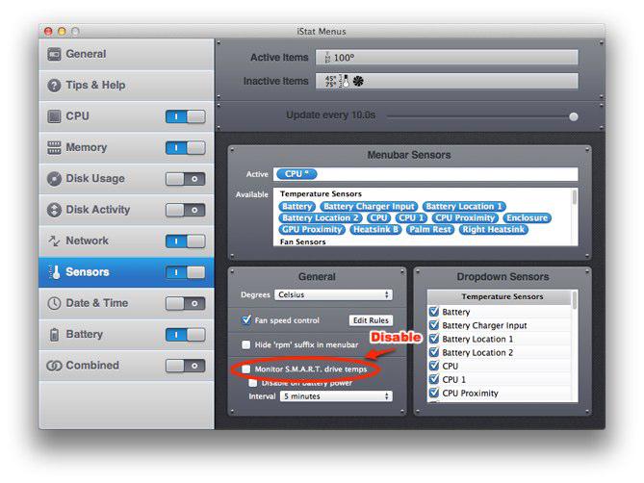The height and width of the screenshot is (483, 644).
Task: Uncheck CPU 1 dropdown sensor checkbox
Action: [434, 380]
